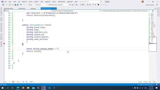Open the BUILD menu
The image size is (160, 90).
point(30,2)
